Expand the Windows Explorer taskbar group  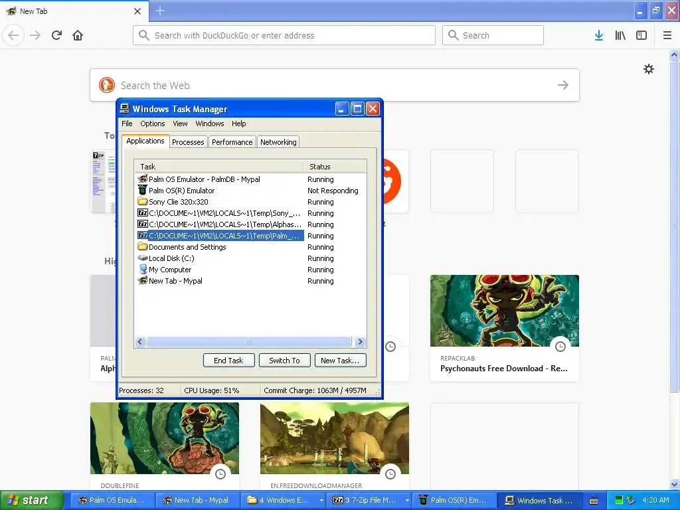click(321, 501)
